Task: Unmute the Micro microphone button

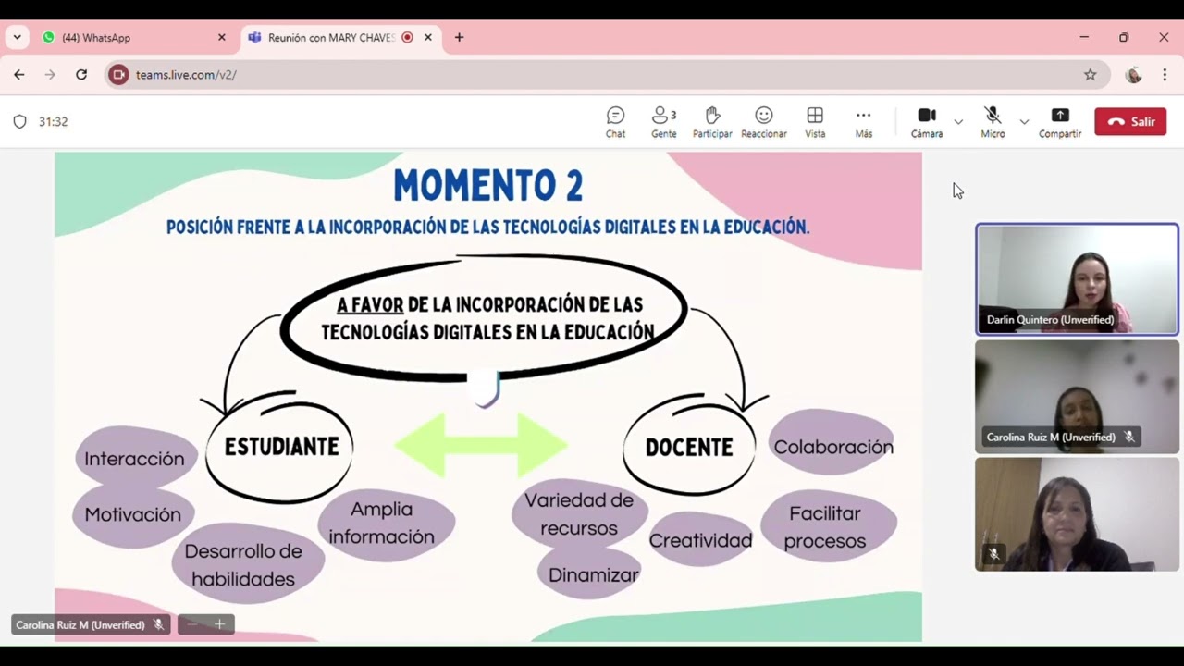Action: (993, 121)
